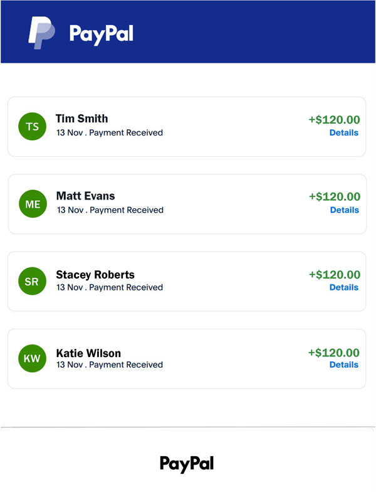Click the +$120.00 amount for Tim Smith

click(x=334, y=119)
